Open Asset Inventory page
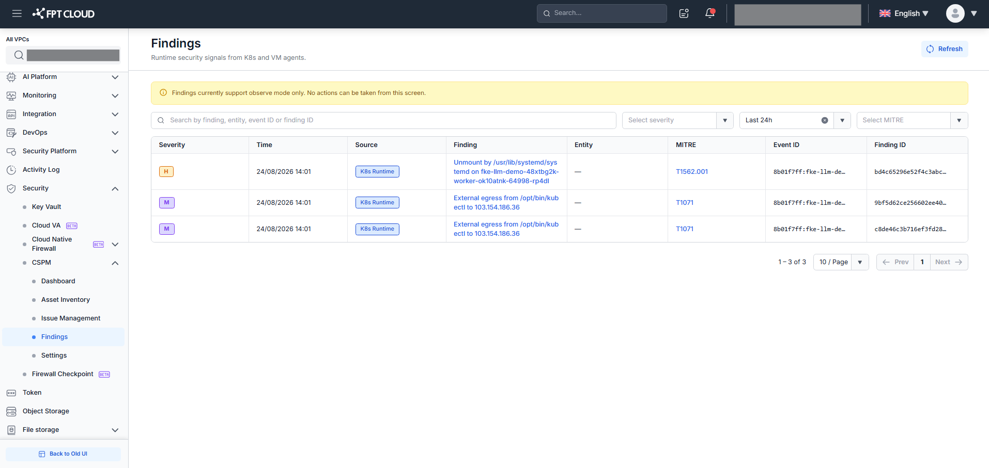Image resolution: width=989 pixels, height=468 pixels. pos(66,300)
